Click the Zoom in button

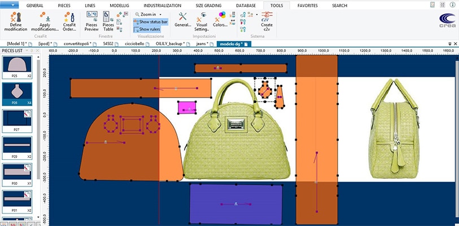click(x=146, y=14)
